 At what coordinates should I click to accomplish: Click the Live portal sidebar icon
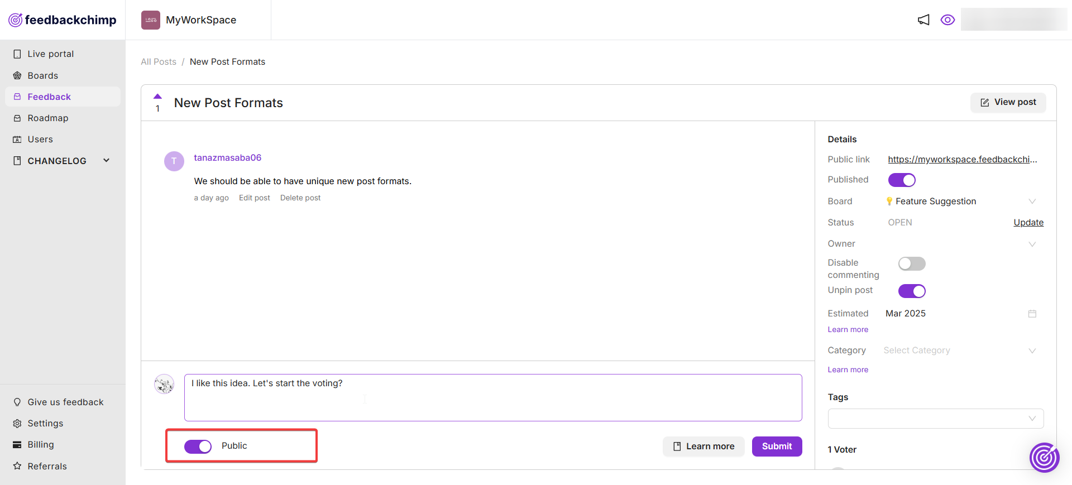(17, 54)
